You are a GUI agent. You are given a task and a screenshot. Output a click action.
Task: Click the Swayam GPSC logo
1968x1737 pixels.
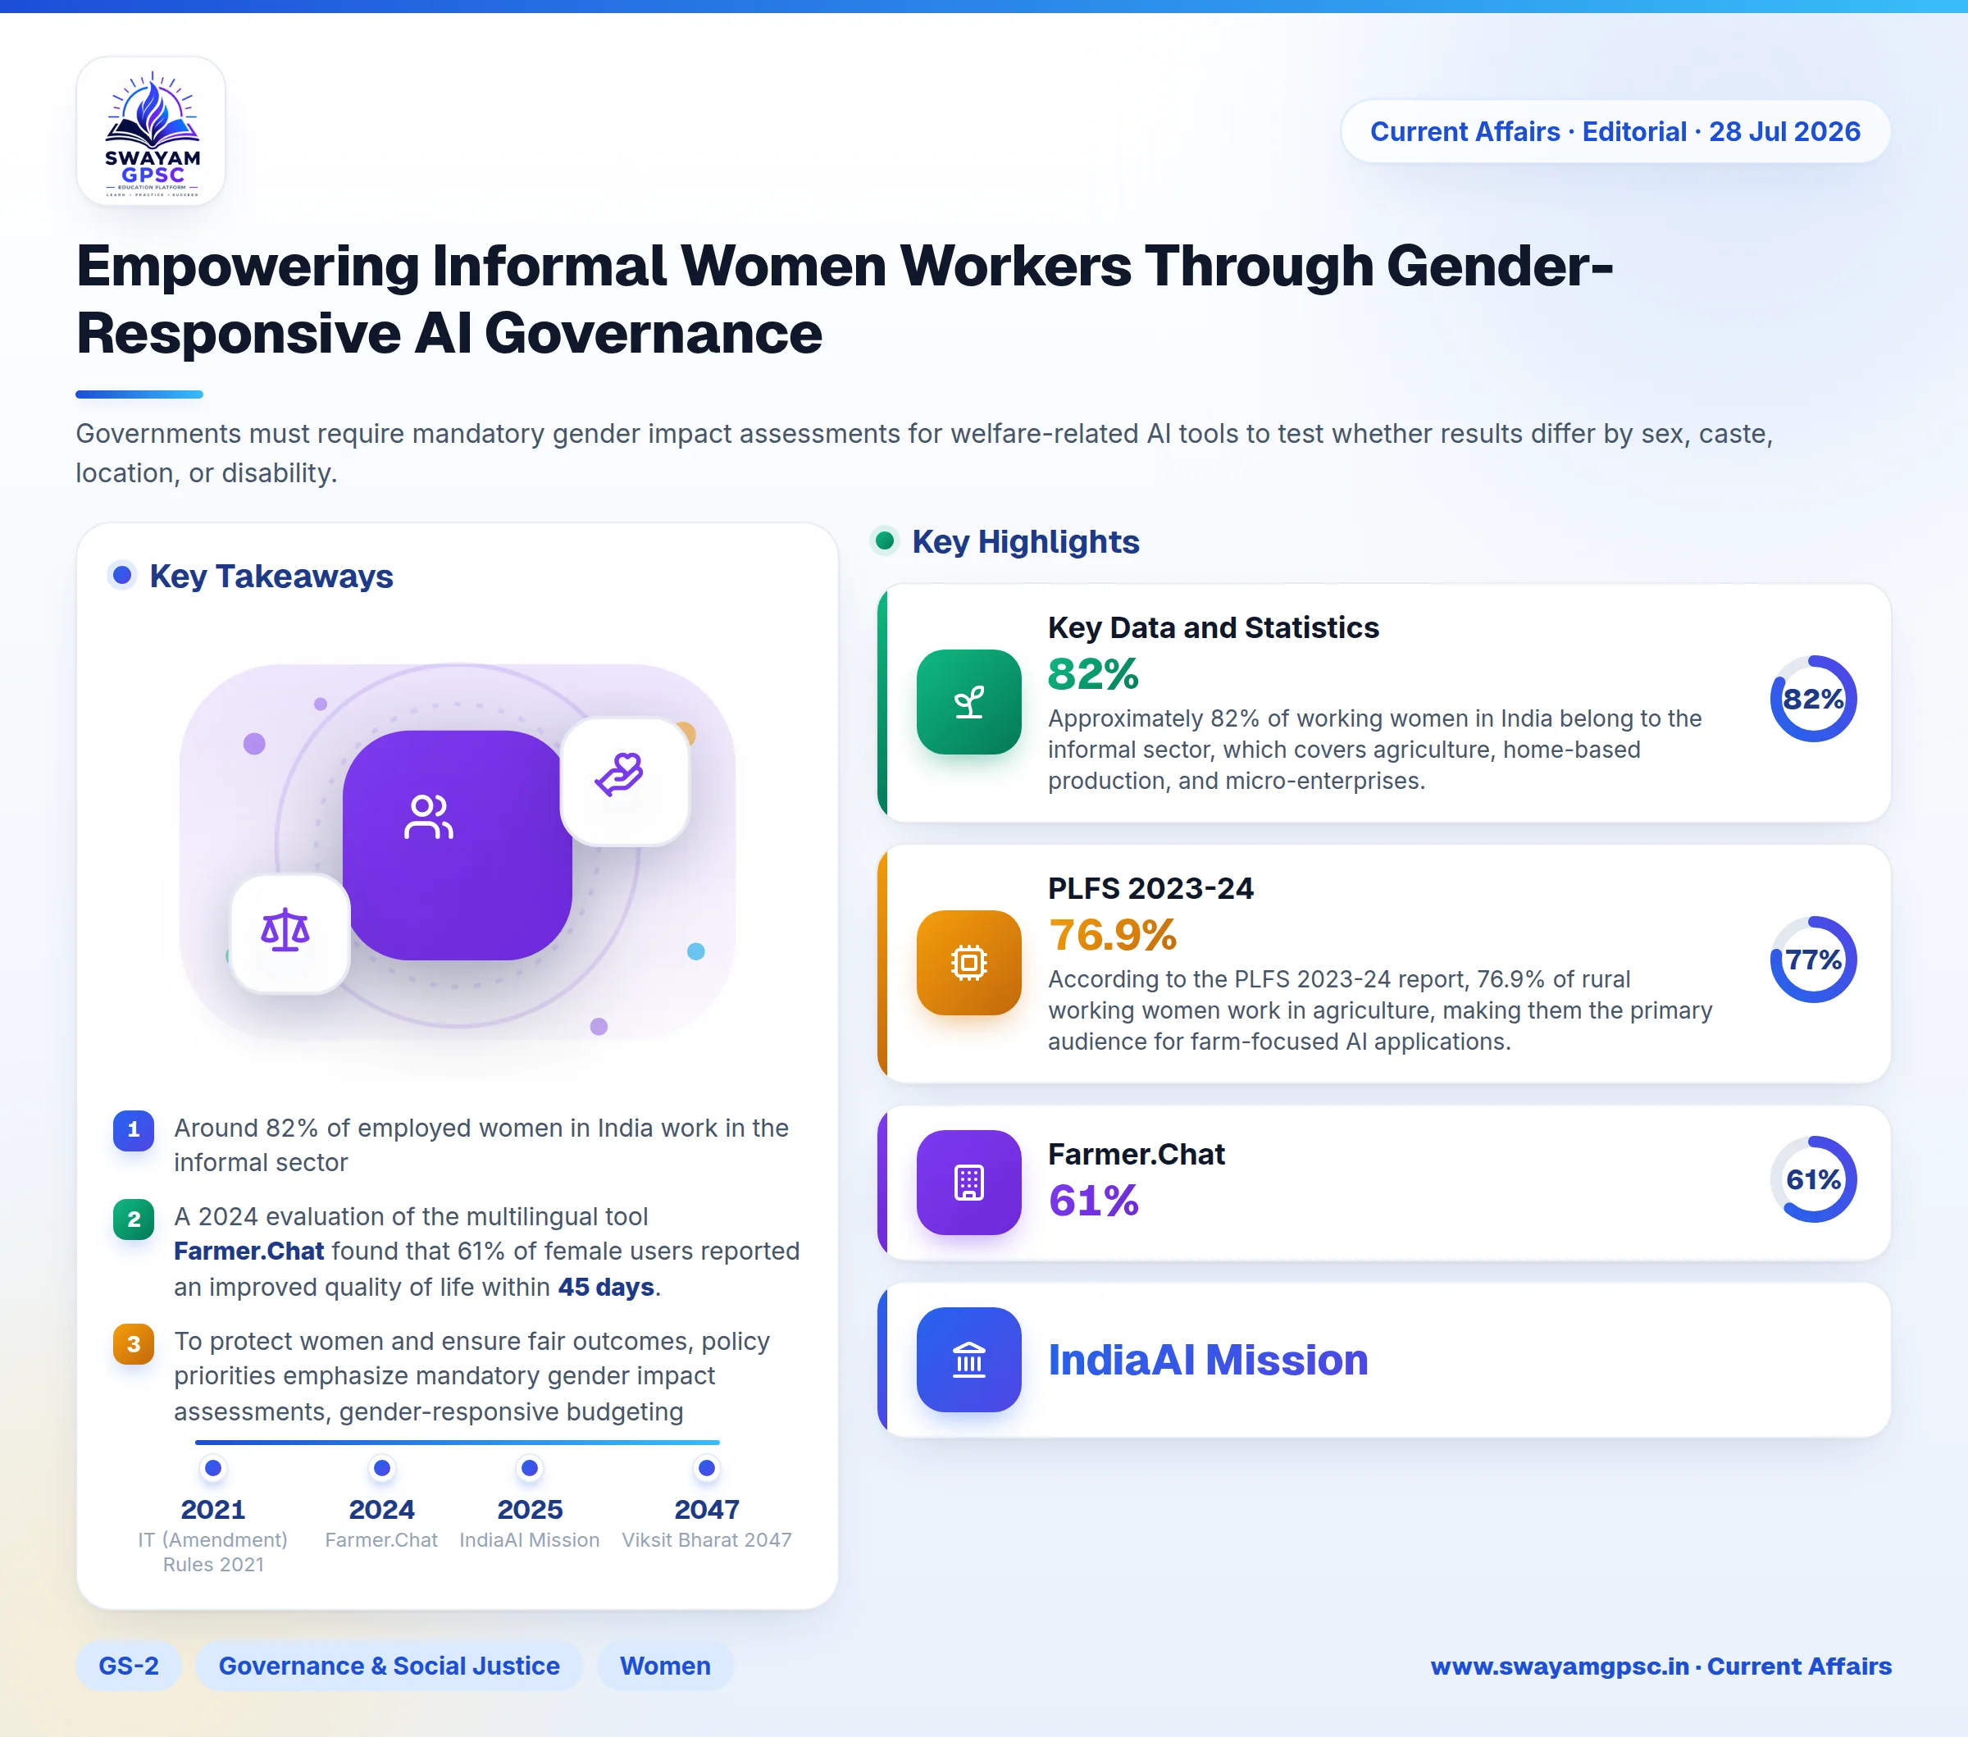pyautogui.click(x=151, y=131)
